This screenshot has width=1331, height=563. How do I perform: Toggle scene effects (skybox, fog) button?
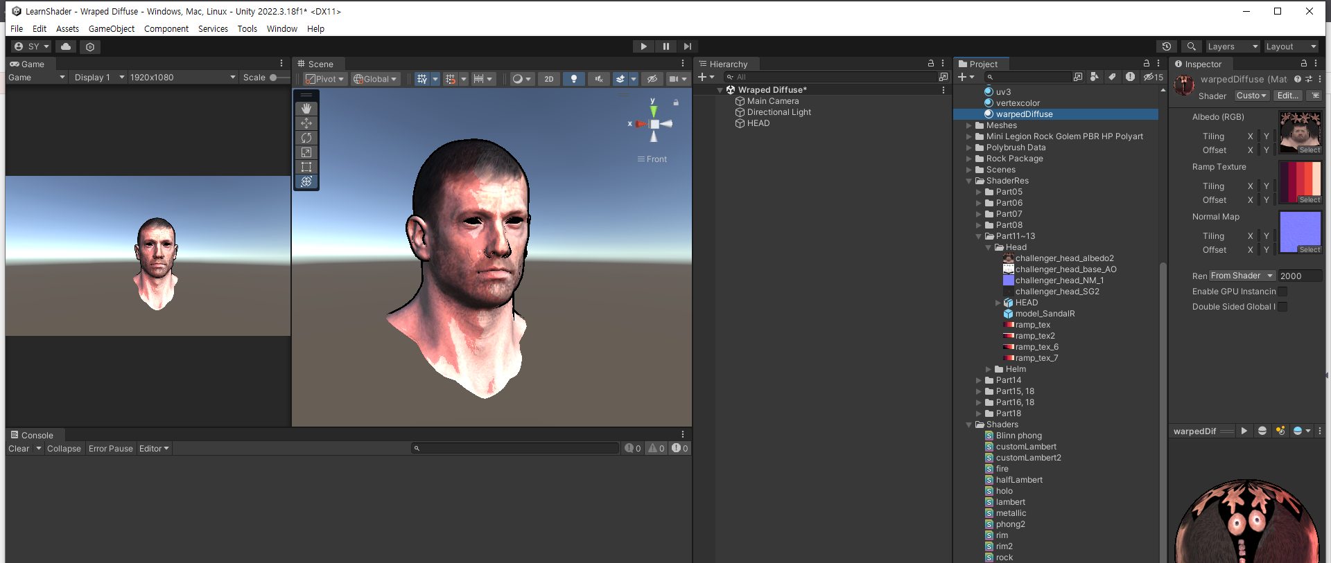coord(620,79)
